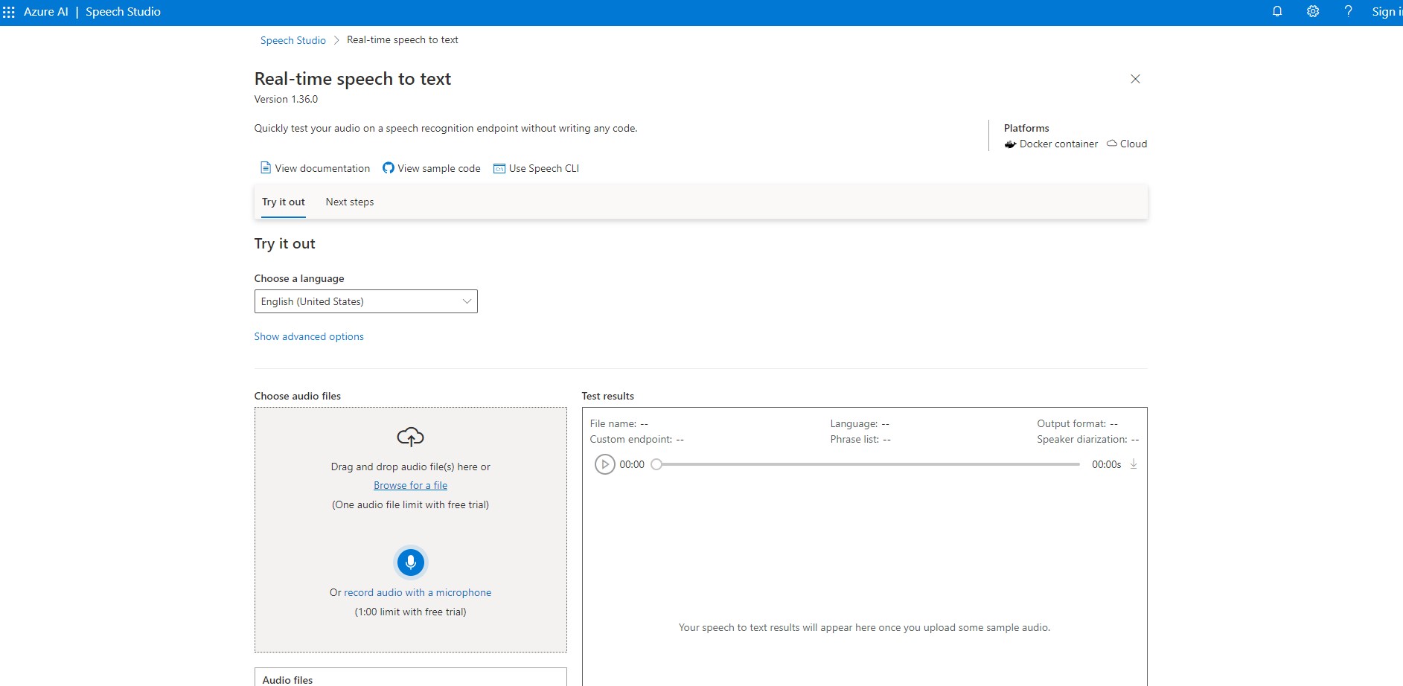Click the Browse for a file link
1403x686 pixels.
(410, 485)
